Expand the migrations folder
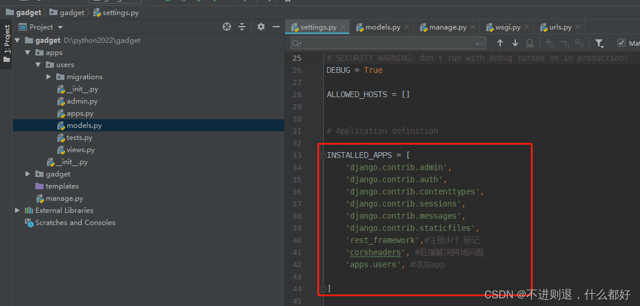The image size is (640, 306). tap(48, 77)
